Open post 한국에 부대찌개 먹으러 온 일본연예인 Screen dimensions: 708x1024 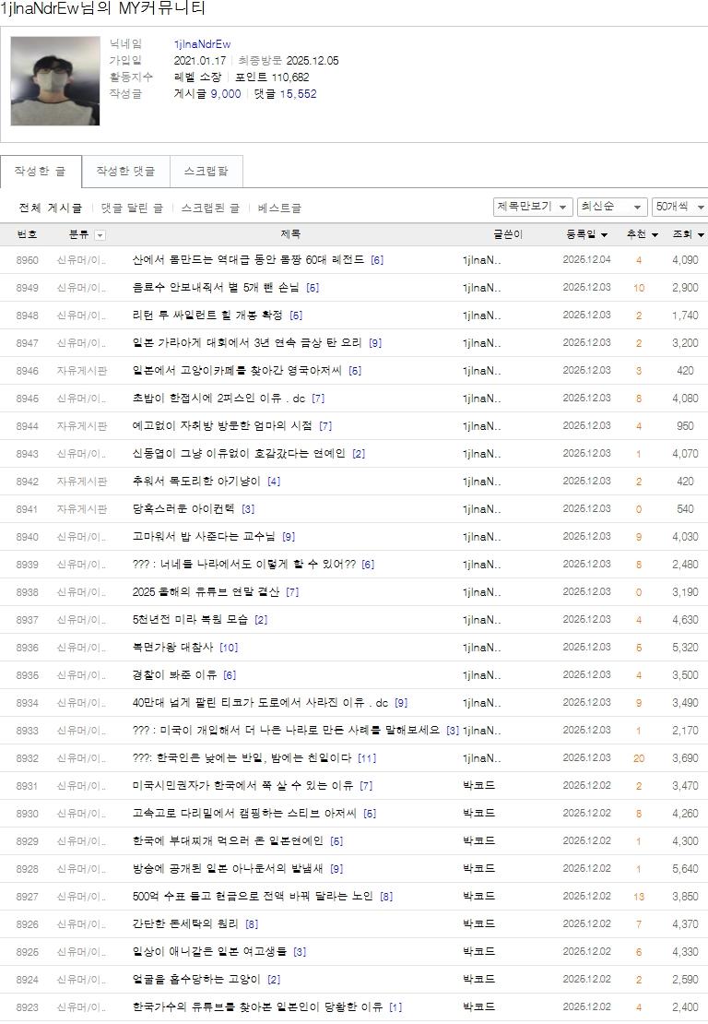pyautogui.click(x=227, y=841)
